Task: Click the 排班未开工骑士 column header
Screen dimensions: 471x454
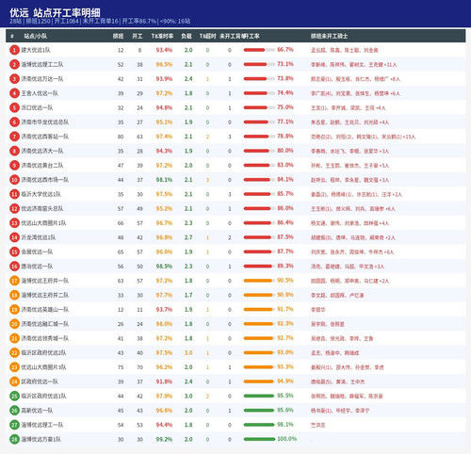Action: point(329,36)
